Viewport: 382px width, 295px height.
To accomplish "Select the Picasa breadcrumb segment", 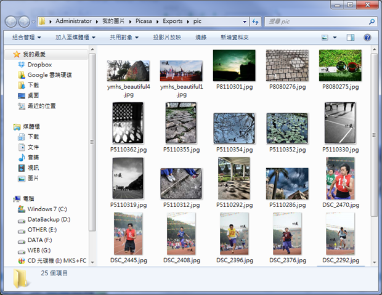I will point(144,21).
